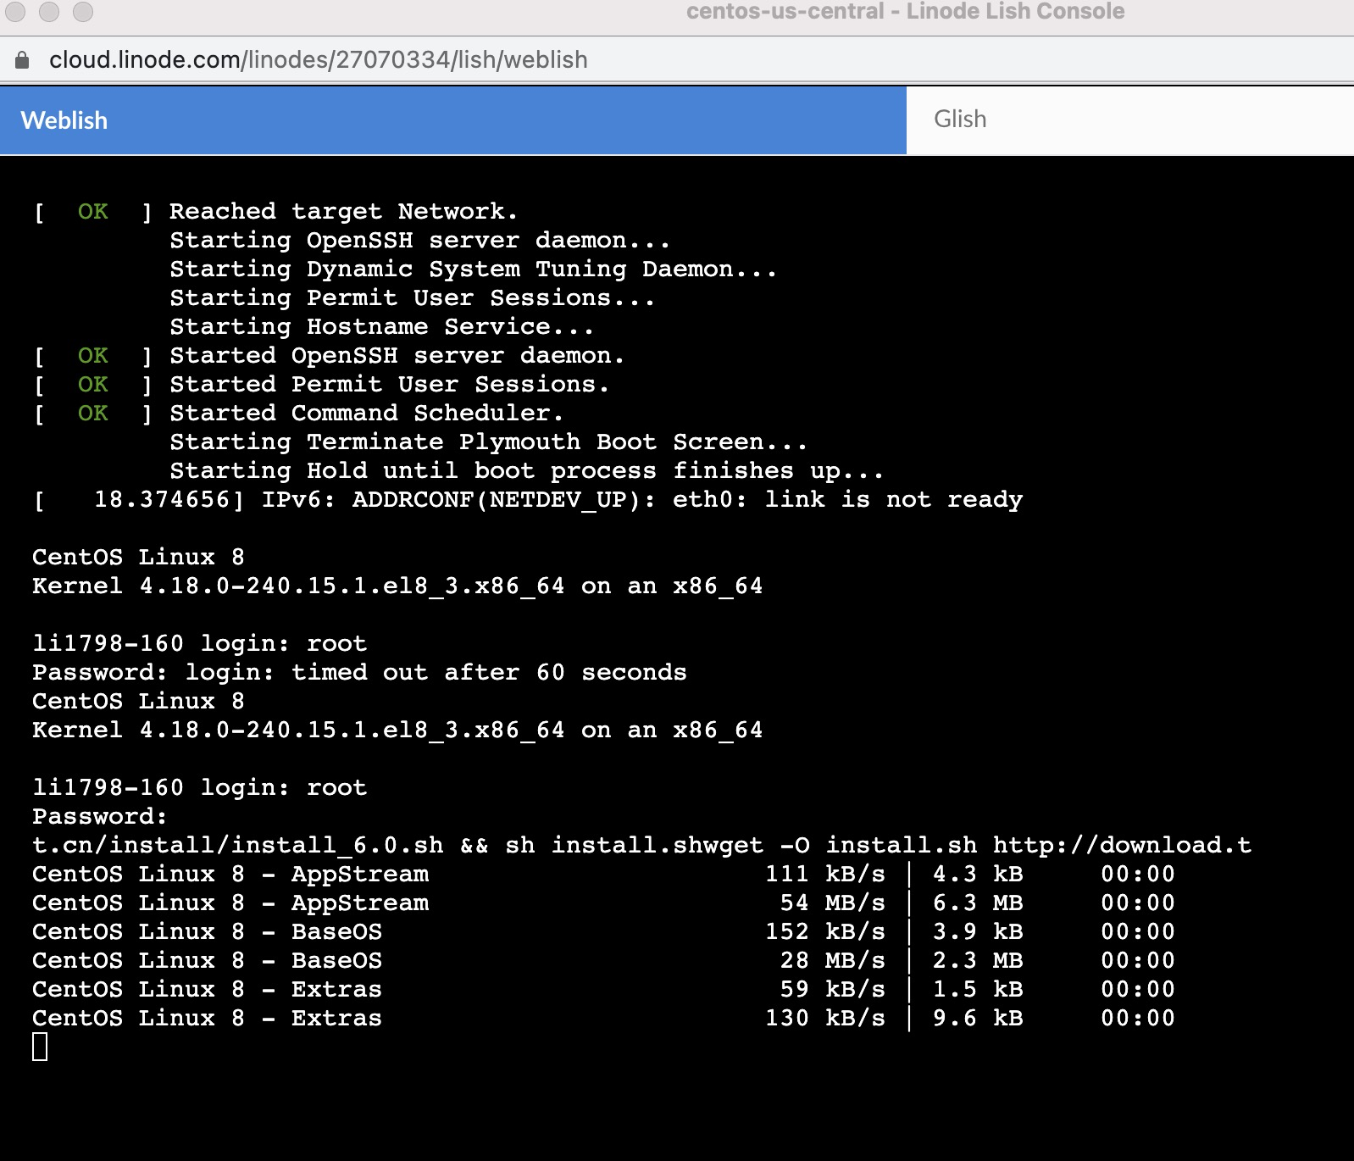Image resolution: width=1354 pixels, height=1161 pixels.
Task: Click the Extras row showing 130 kB/s
Action: [x=602, y=1019]
